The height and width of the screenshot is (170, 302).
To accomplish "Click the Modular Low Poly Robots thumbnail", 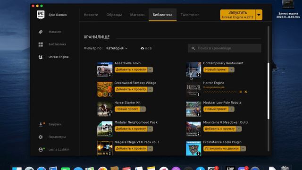I will [x=193, y=109].
